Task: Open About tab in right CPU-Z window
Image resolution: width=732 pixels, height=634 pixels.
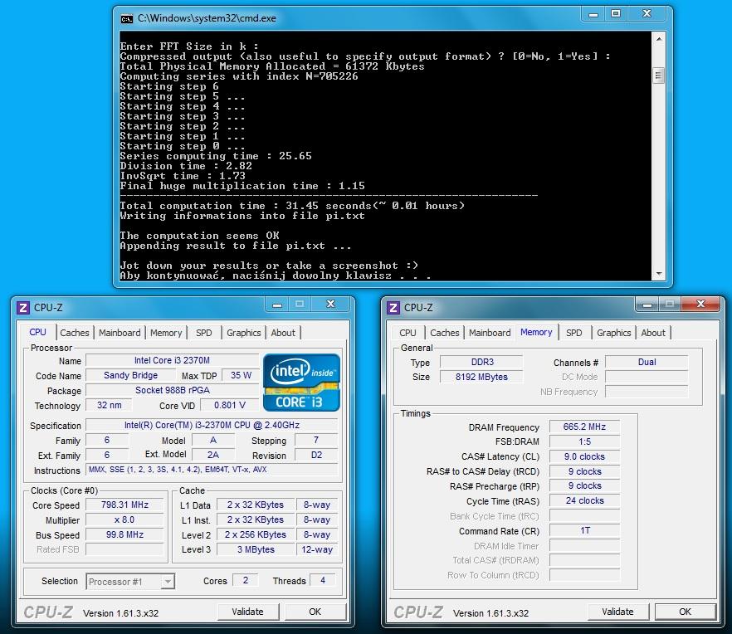Action: [653, 333]
